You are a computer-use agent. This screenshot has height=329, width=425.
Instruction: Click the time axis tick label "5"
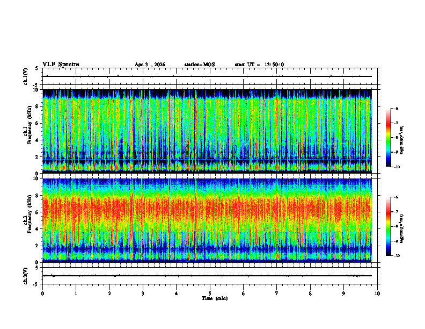pyautogui.click(x=210, y=294)
